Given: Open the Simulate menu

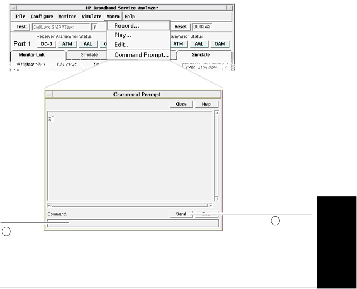Looking at the screenshot, I should [91, 17].
